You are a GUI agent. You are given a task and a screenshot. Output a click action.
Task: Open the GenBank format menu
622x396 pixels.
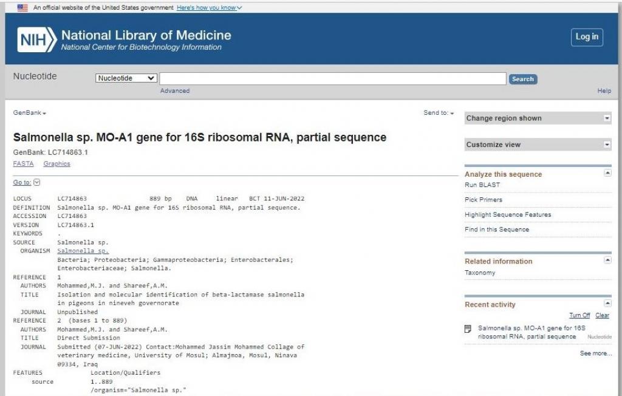[x=30, y=113]
